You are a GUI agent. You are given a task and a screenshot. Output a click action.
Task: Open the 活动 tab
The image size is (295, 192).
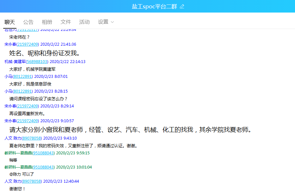(84, 22)
